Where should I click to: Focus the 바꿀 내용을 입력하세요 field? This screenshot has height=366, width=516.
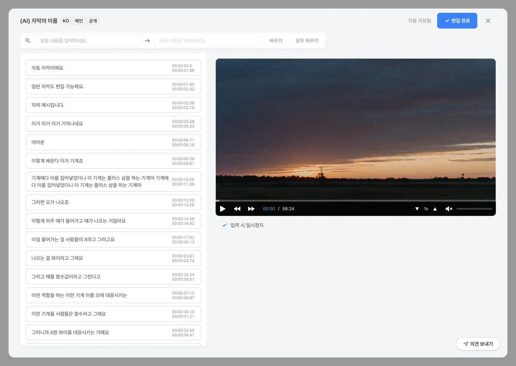point(207,41)
